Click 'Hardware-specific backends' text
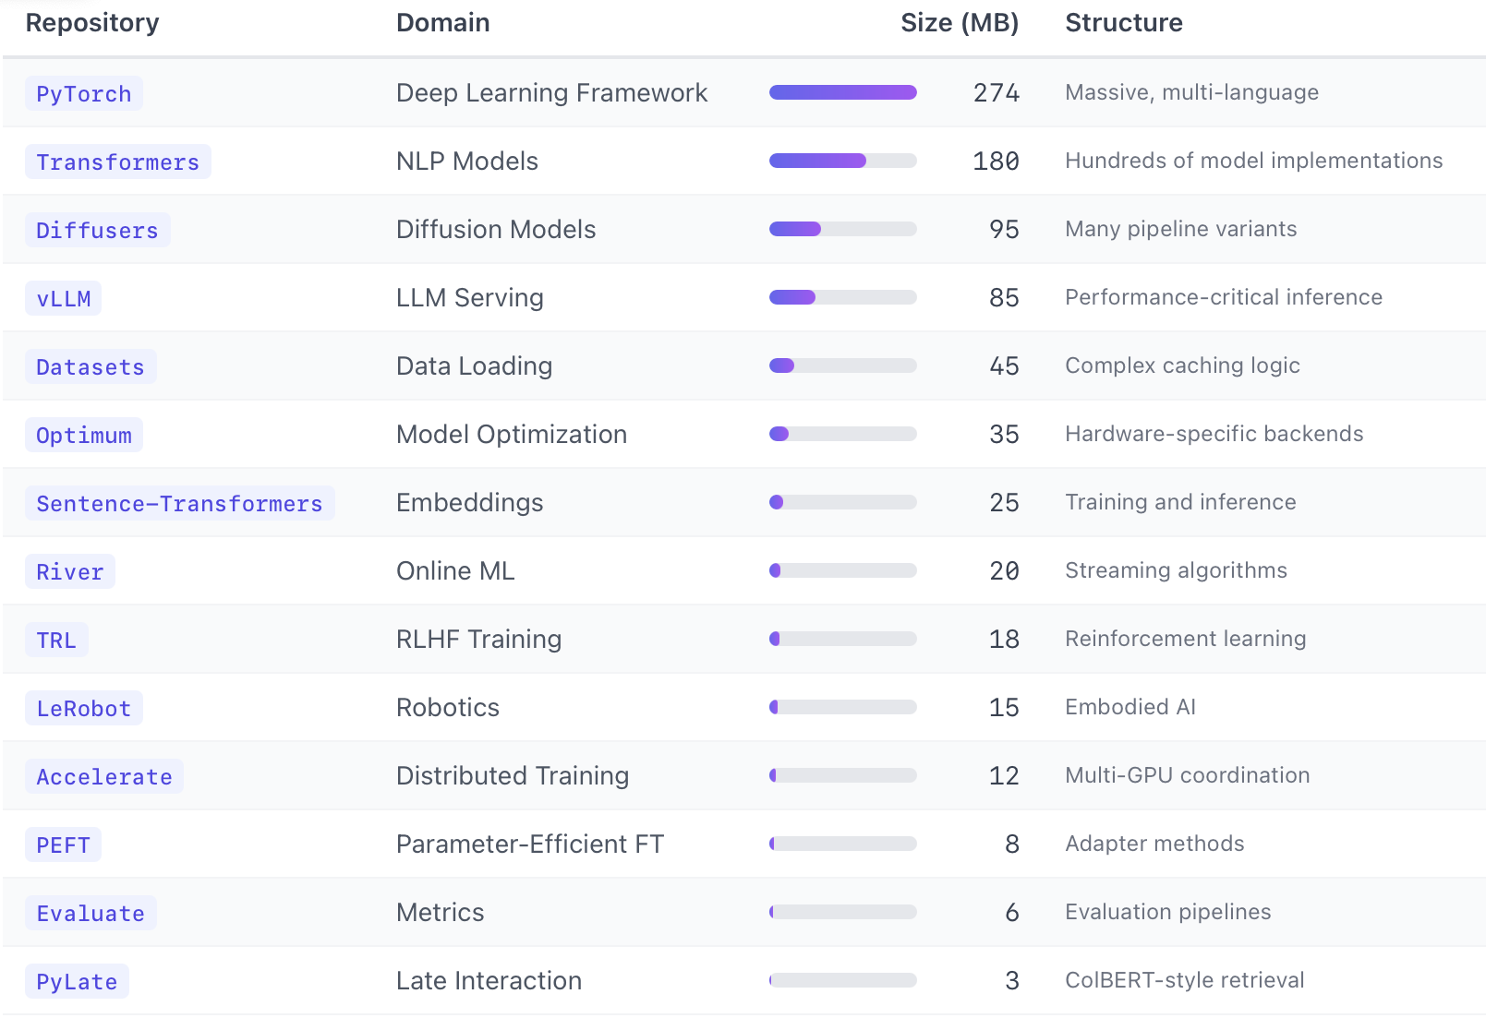The width and height of the screenshot is (1498, 1030). pos(1214,434)
